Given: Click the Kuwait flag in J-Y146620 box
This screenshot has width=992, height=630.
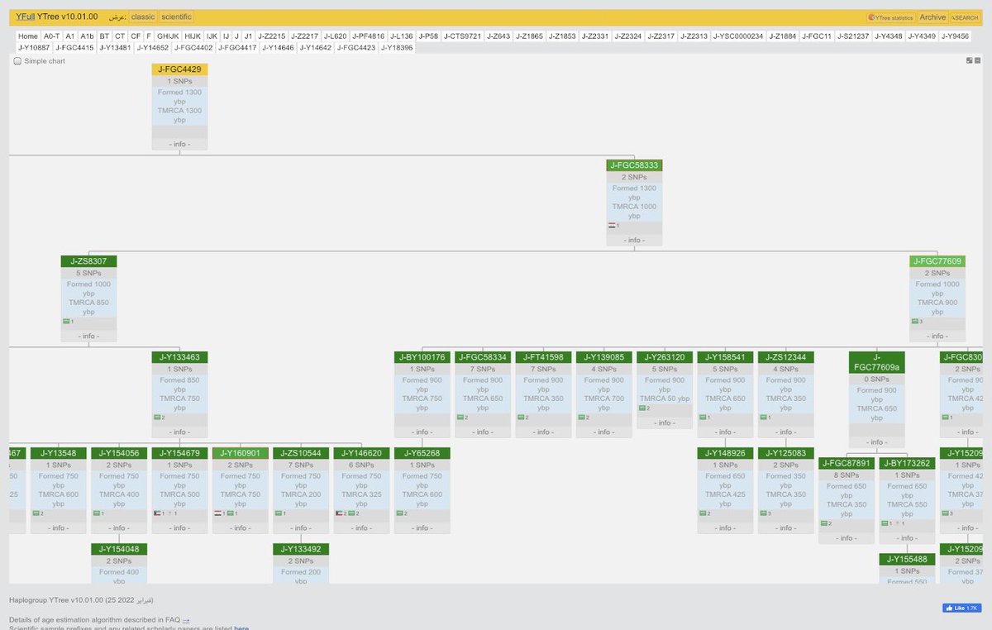Looking at the screenshot, I should (340, 513).
